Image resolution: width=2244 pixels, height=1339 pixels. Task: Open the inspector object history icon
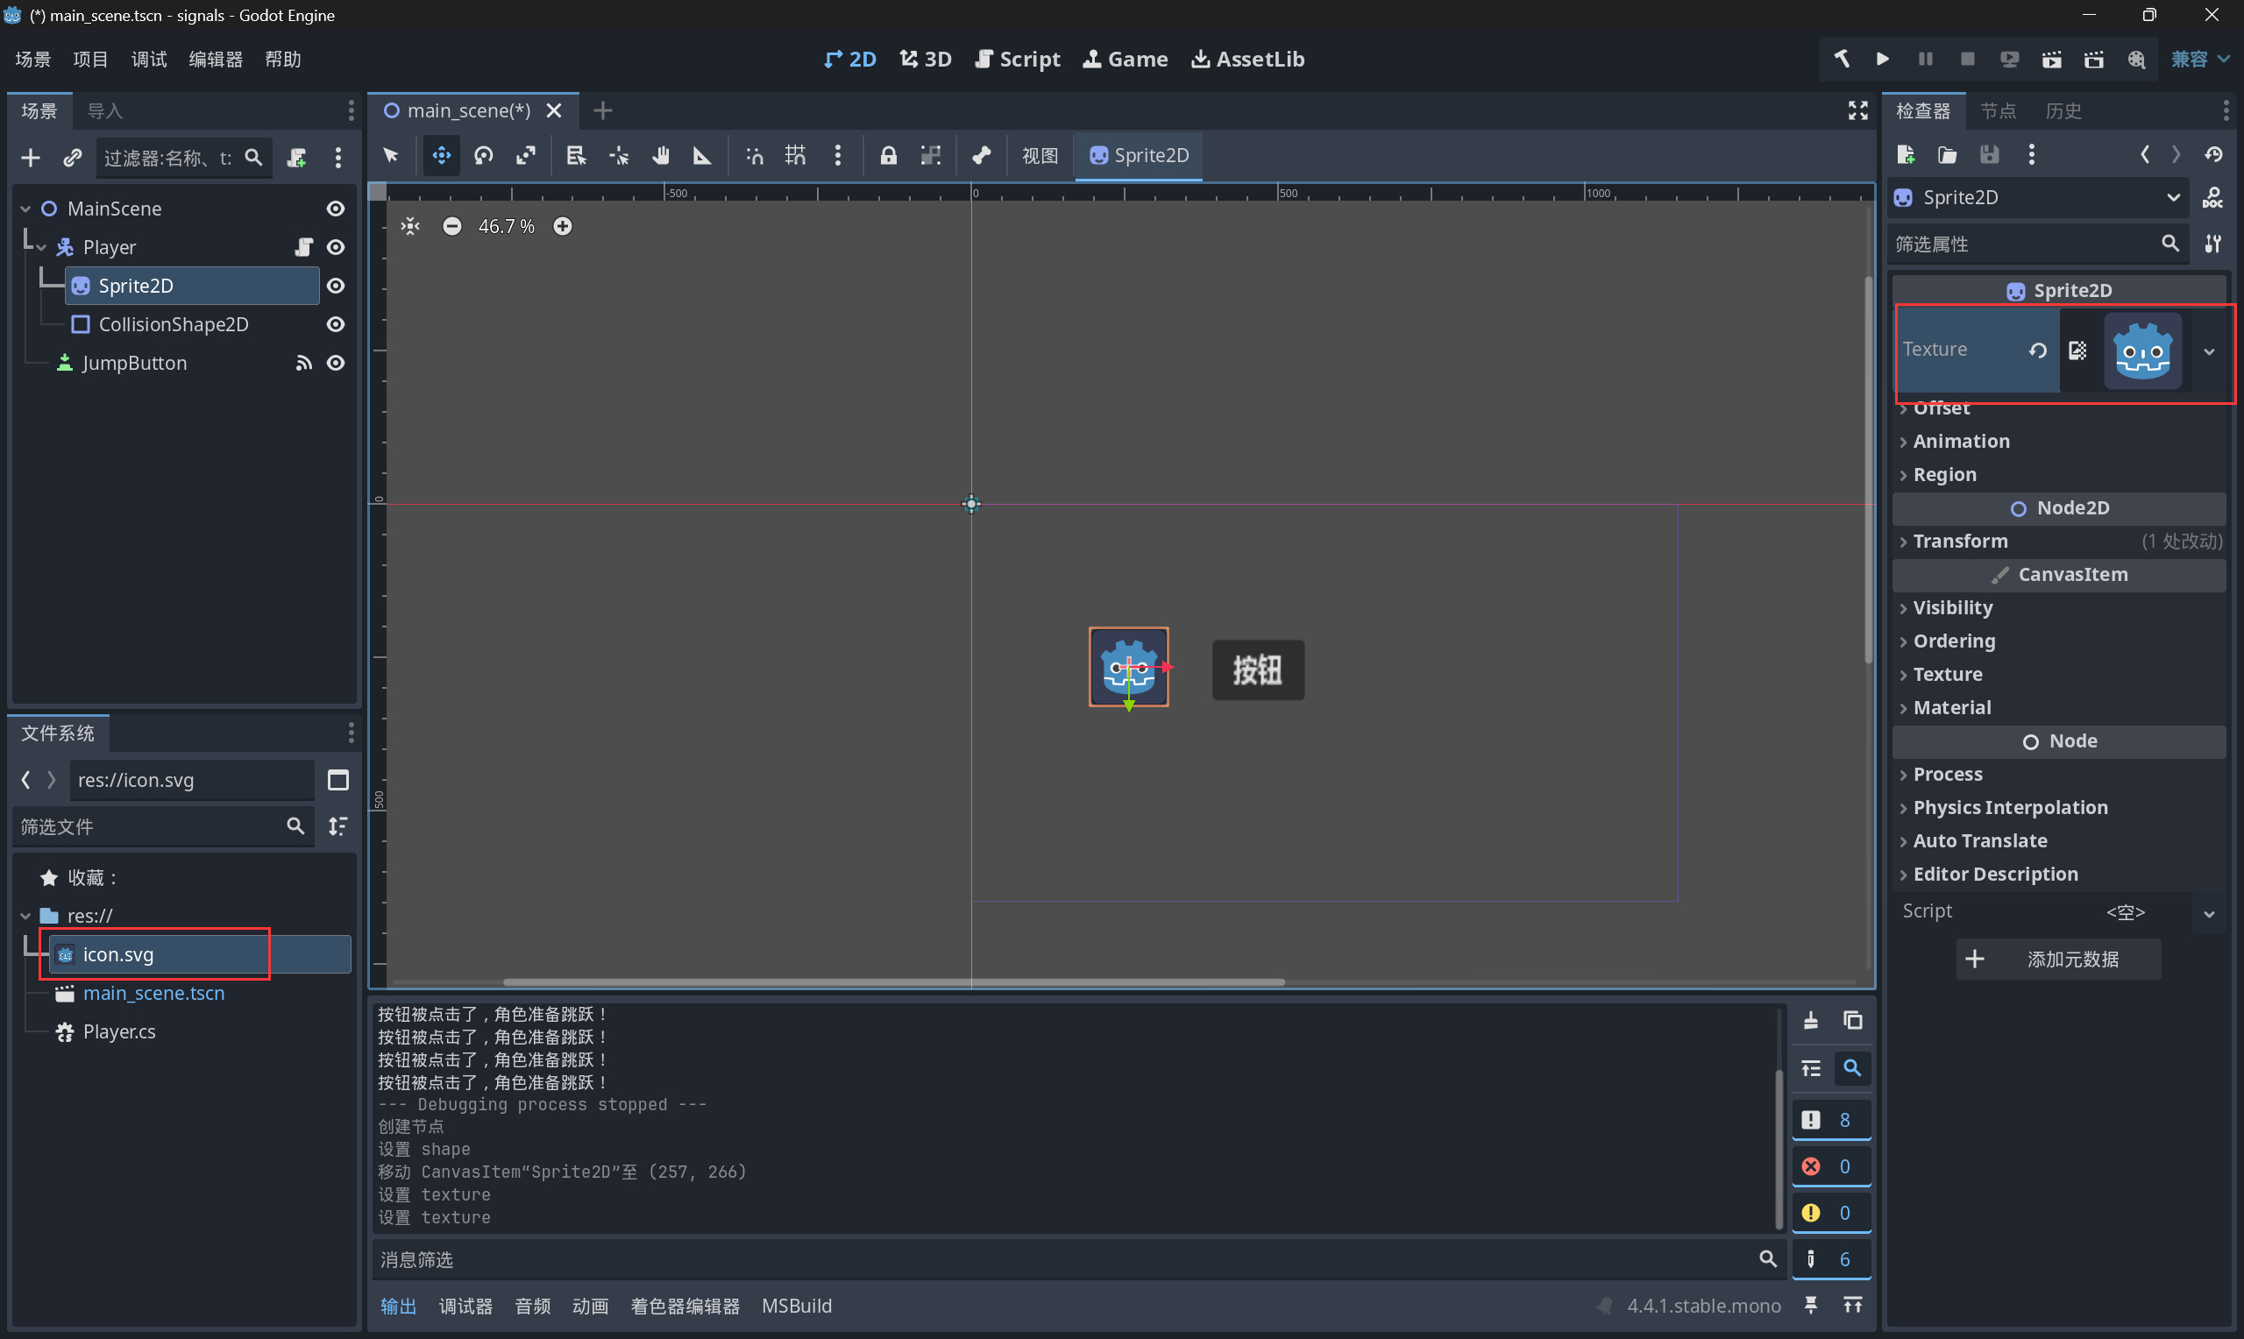pyautogui.click(x=2213, y=155)
